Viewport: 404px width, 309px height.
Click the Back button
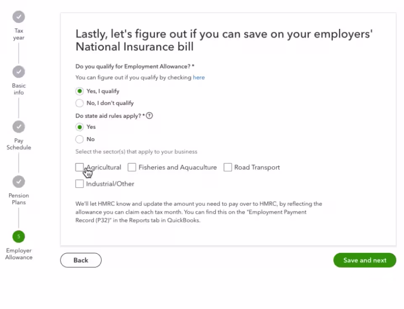click(81, 260)
